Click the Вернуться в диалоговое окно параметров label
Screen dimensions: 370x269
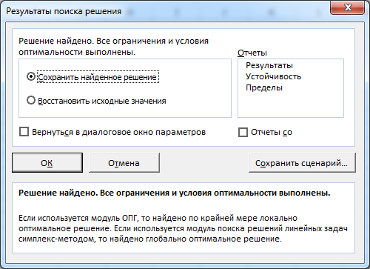[x=118, y=132]
